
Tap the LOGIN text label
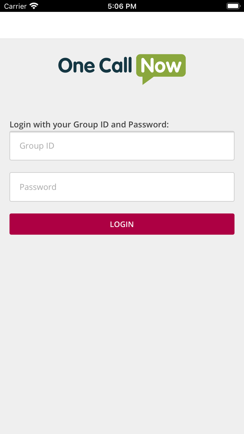(x=122, y=224)
